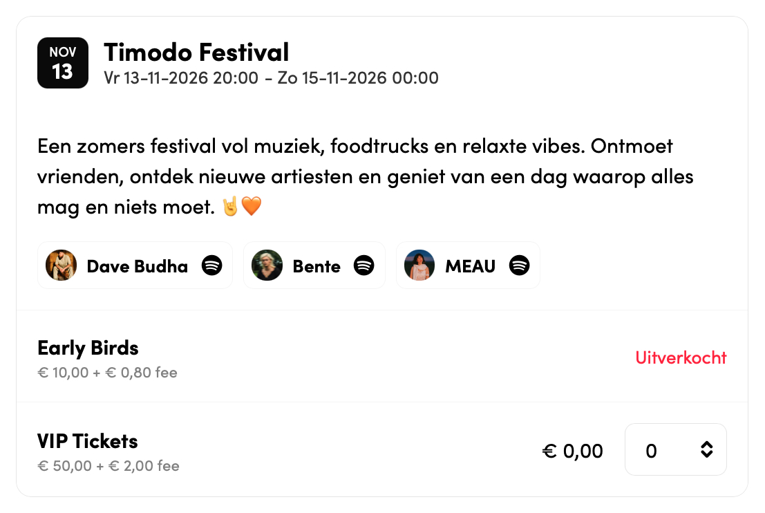
Task: Click the orange heart emoji
Action: point(252,207)
